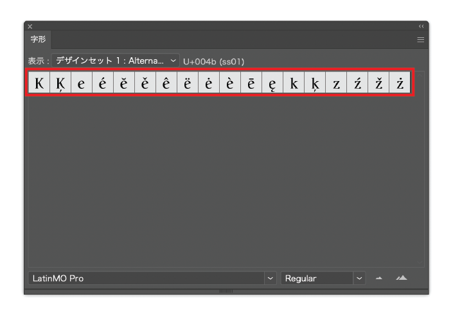Pick the e with diaeresis glyph
453x312 pixels.
(187, 84)
